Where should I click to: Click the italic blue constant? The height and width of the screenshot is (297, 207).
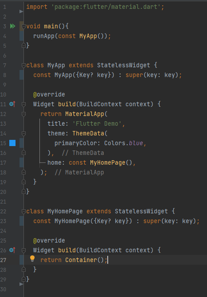coord(136,143)
